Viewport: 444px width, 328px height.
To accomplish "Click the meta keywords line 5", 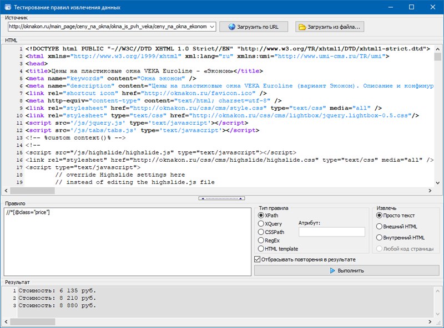I will (110, 78).
